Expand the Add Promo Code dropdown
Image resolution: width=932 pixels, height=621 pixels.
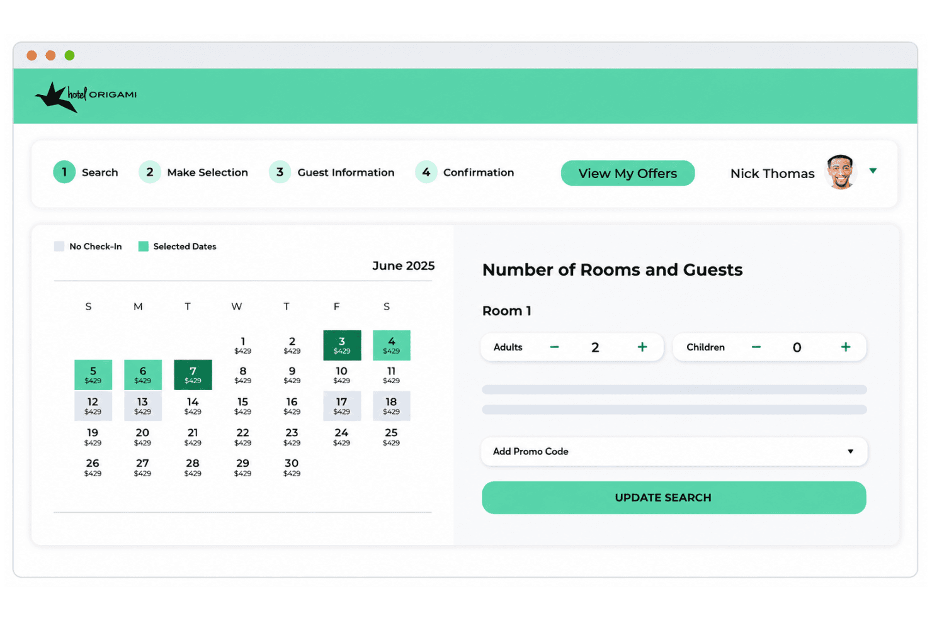[674, 452]
